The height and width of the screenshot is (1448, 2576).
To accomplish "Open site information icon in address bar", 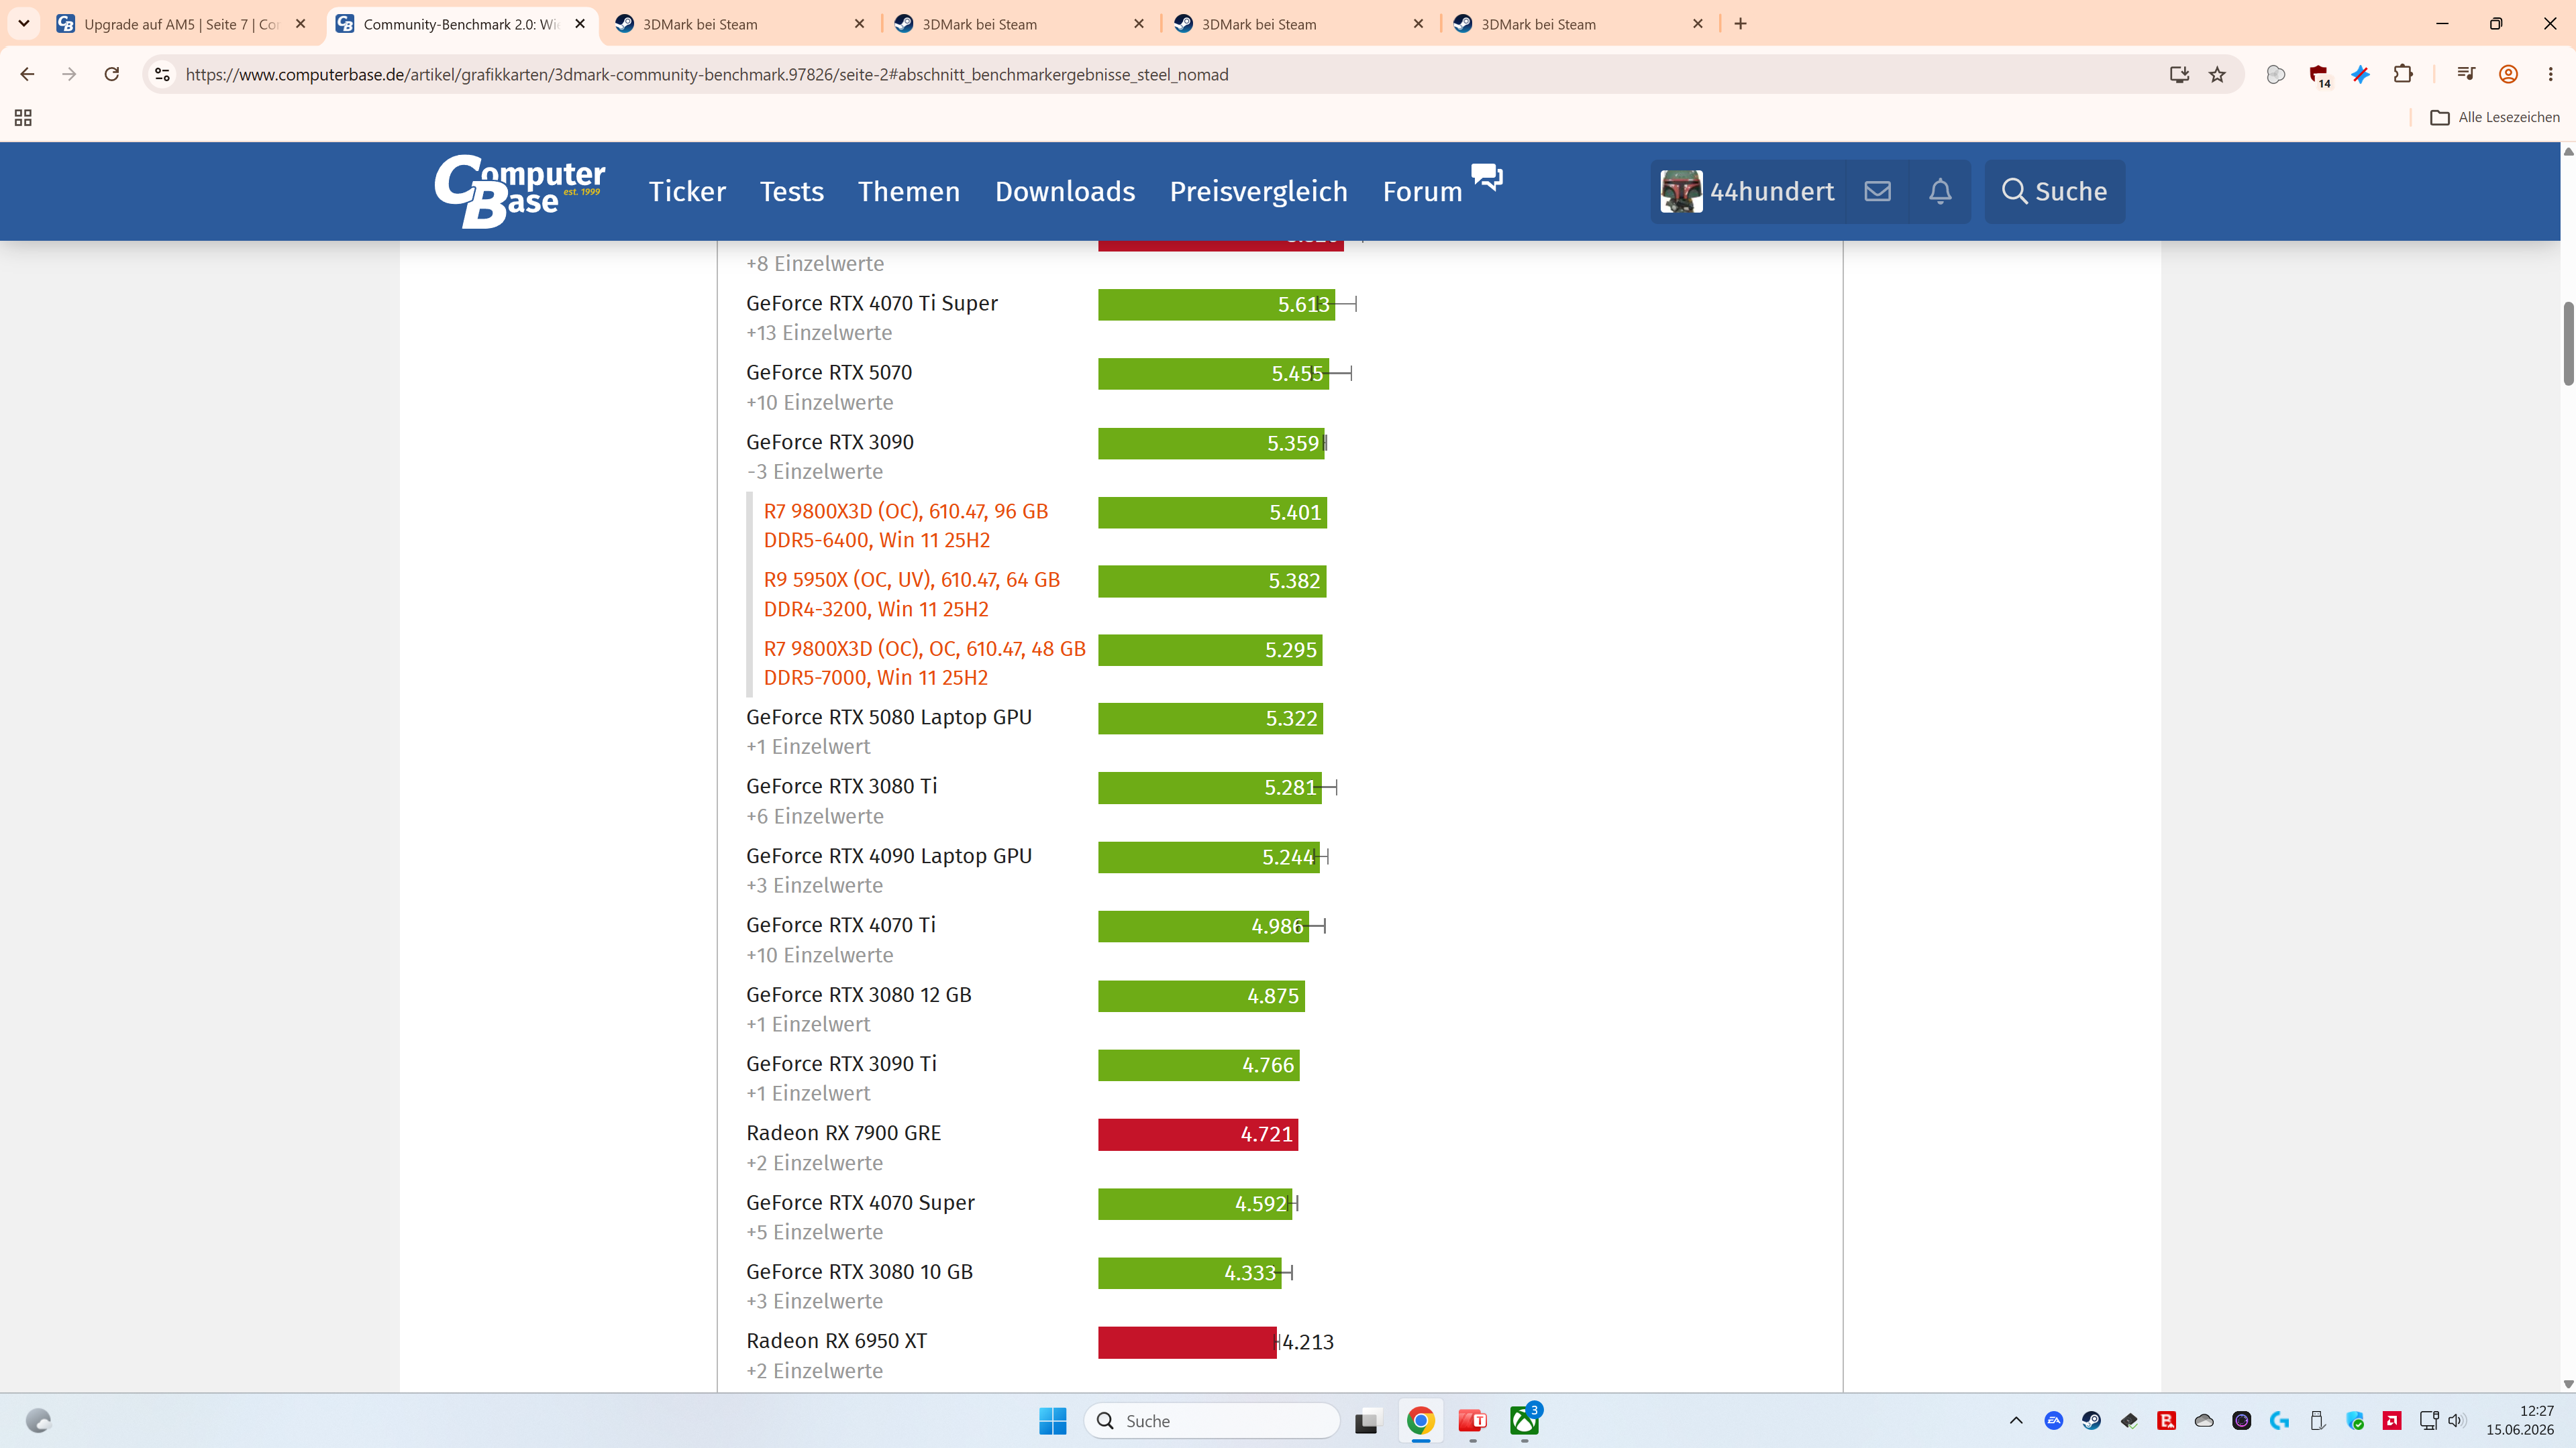I will [162, 74].
